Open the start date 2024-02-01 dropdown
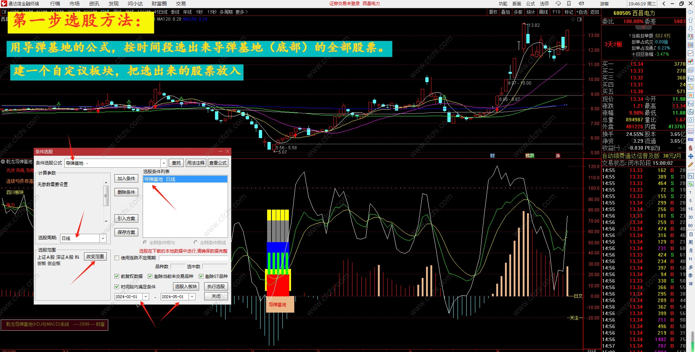 pyautogui.click(x=146, y=297)
